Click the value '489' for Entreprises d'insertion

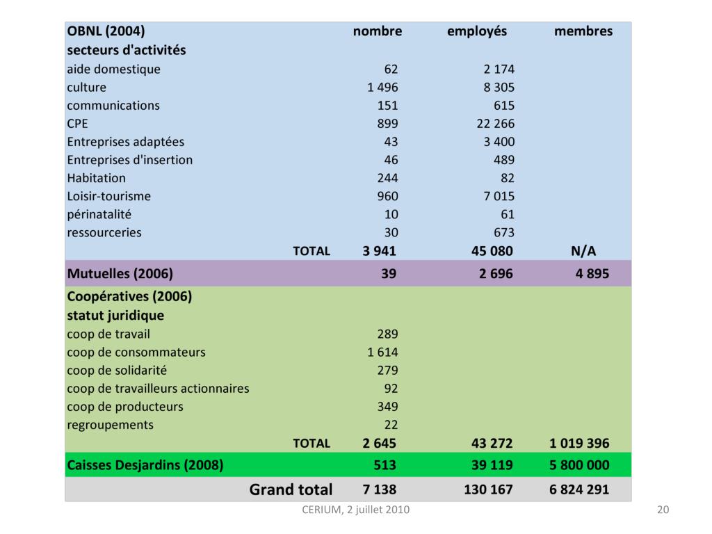pyautogui.click(x=504, y=160)
